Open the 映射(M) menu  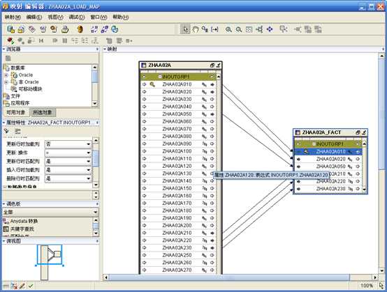tap(13, 17)
